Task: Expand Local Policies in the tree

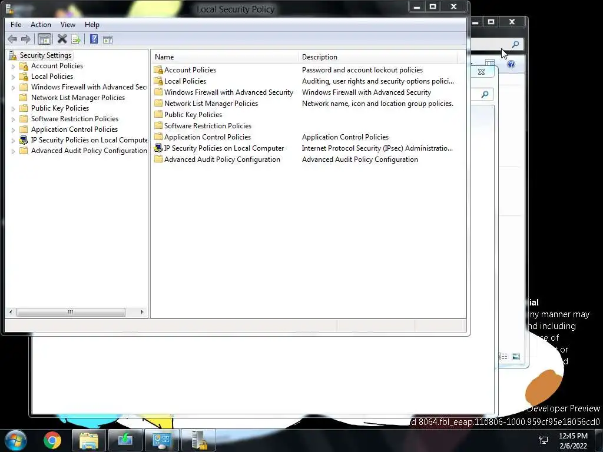Action: (x=13, y=77)
